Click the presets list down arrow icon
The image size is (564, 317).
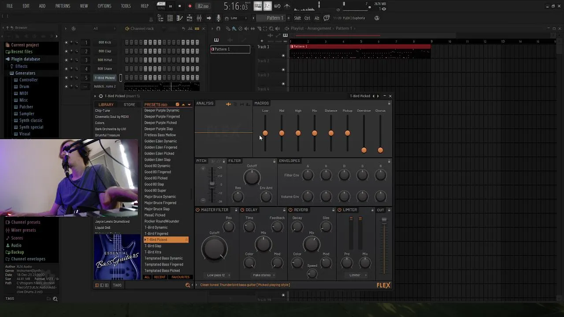coord(189,105)
